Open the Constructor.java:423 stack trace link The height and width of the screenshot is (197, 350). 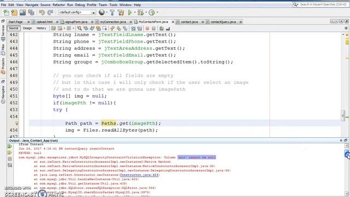pos(139,175)
